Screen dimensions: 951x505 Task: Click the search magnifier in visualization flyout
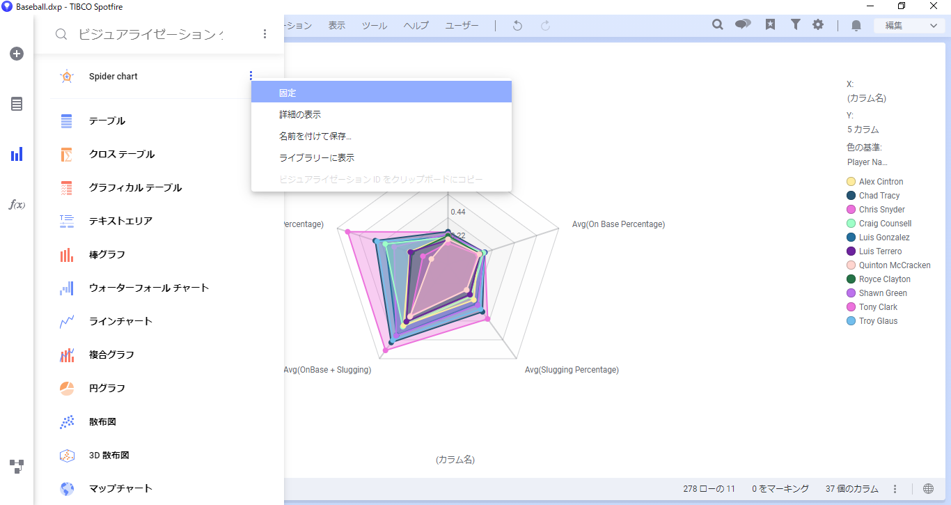click(x=61, y=34)
